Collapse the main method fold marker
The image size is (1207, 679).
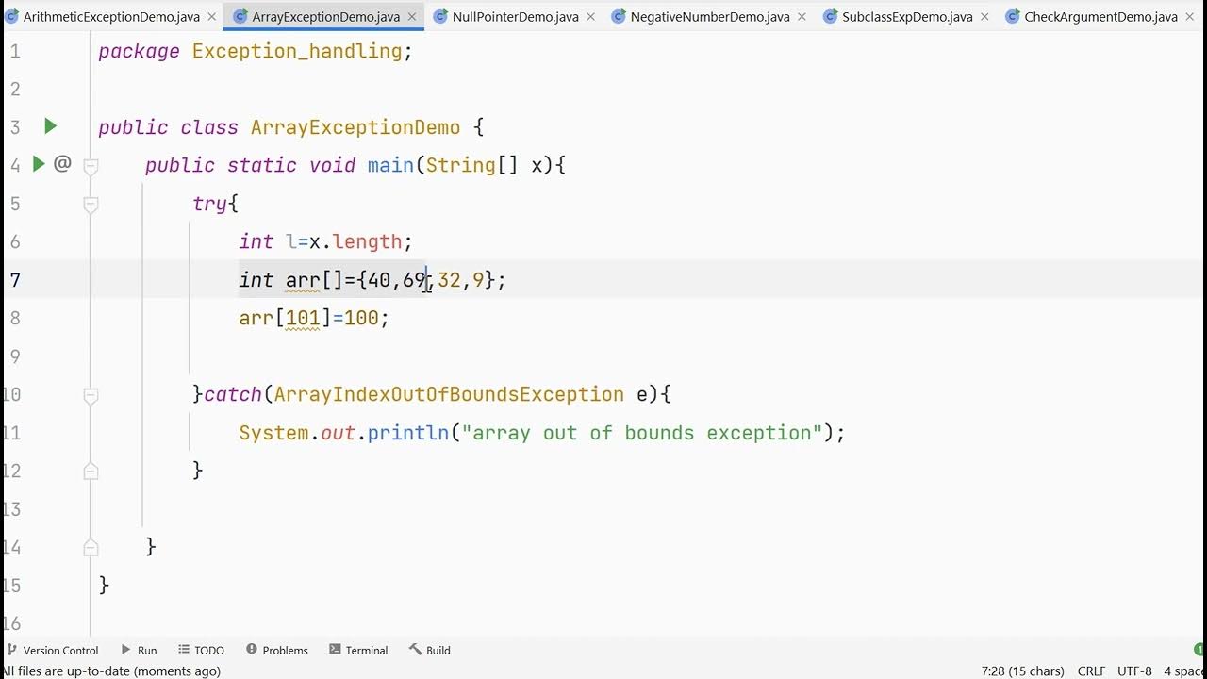(x=91, y=166)
